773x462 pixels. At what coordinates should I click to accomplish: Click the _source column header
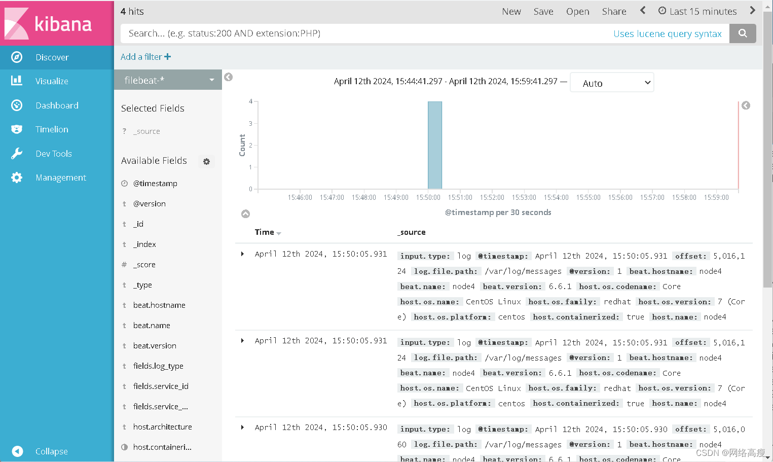click(x=412, y=232)
